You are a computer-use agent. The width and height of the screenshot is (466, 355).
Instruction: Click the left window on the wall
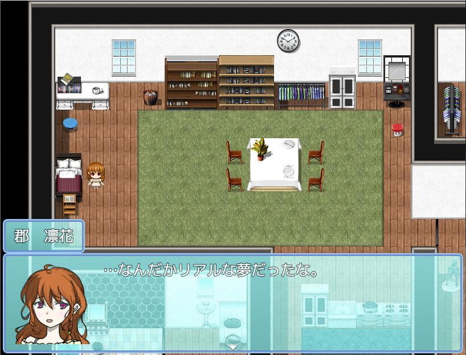(x=124, y=57)
